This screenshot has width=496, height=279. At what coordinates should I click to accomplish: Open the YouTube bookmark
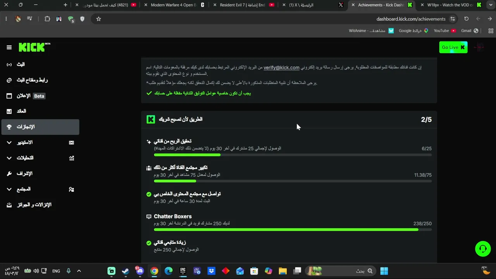click(445, 31)
